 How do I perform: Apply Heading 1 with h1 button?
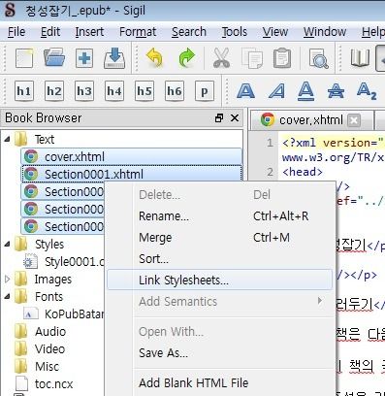(x=24, y=91)
